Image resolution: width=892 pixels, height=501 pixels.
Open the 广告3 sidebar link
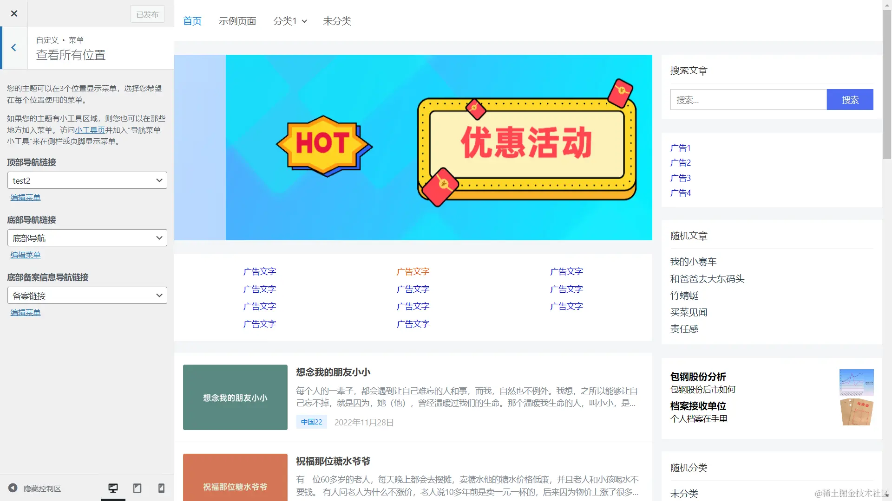(x=681, y=178)
